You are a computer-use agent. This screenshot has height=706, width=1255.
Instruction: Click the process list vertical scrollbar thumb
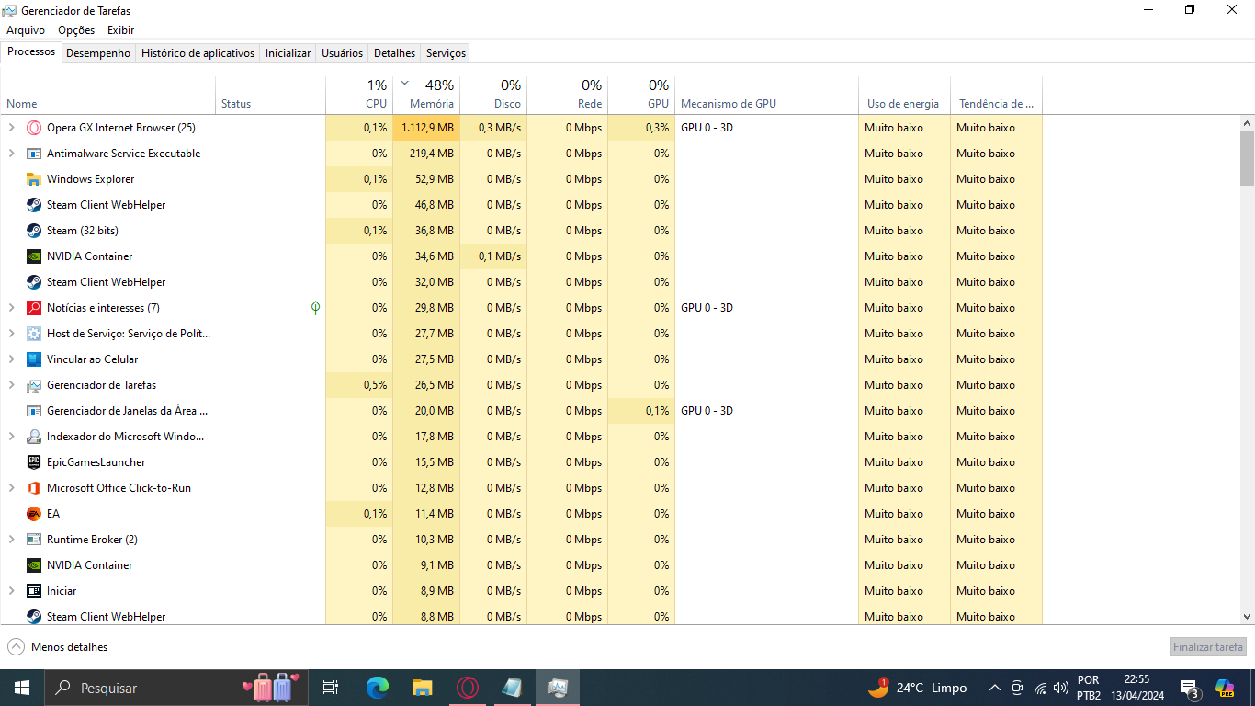1247,158
